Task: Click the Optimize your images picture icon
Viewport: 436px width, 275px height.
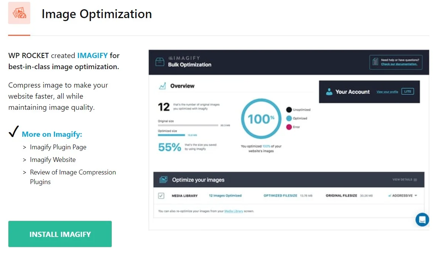Action: coord(163,180)
